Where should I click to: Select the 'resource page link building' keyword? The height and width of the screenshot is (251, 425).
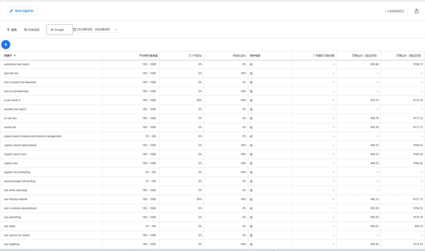tap(19, 181)
